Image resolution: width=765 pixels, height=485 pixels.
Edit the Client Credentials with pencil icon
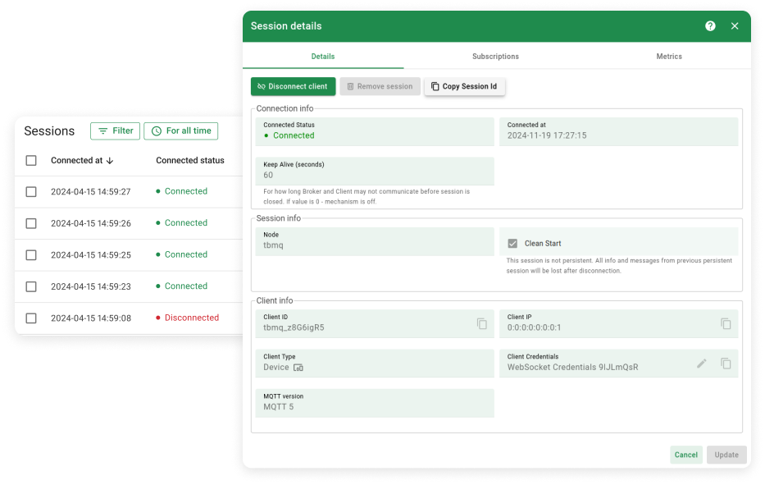coord(702,364)
